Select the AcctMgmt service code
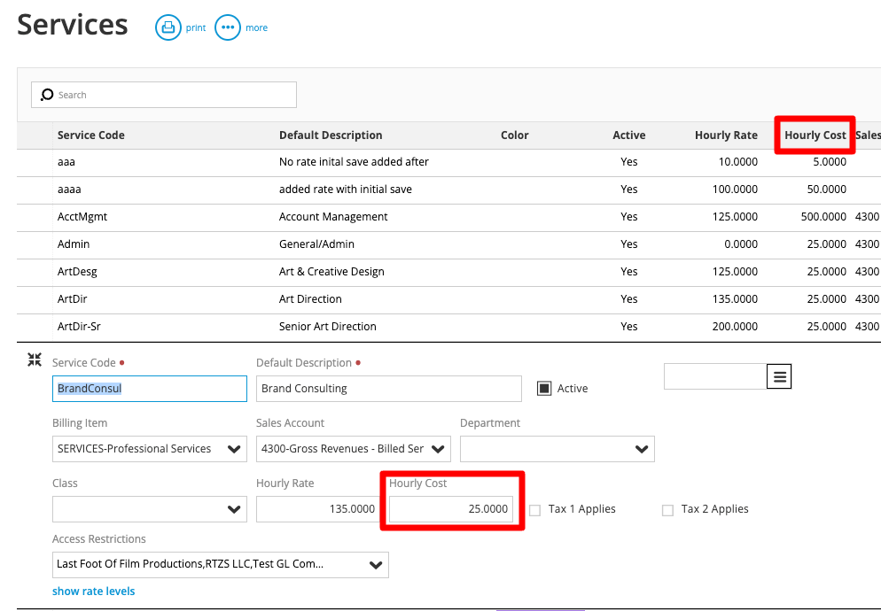This screenshot has width=881, height=611. pyautogui.click(x=82, y=216)
